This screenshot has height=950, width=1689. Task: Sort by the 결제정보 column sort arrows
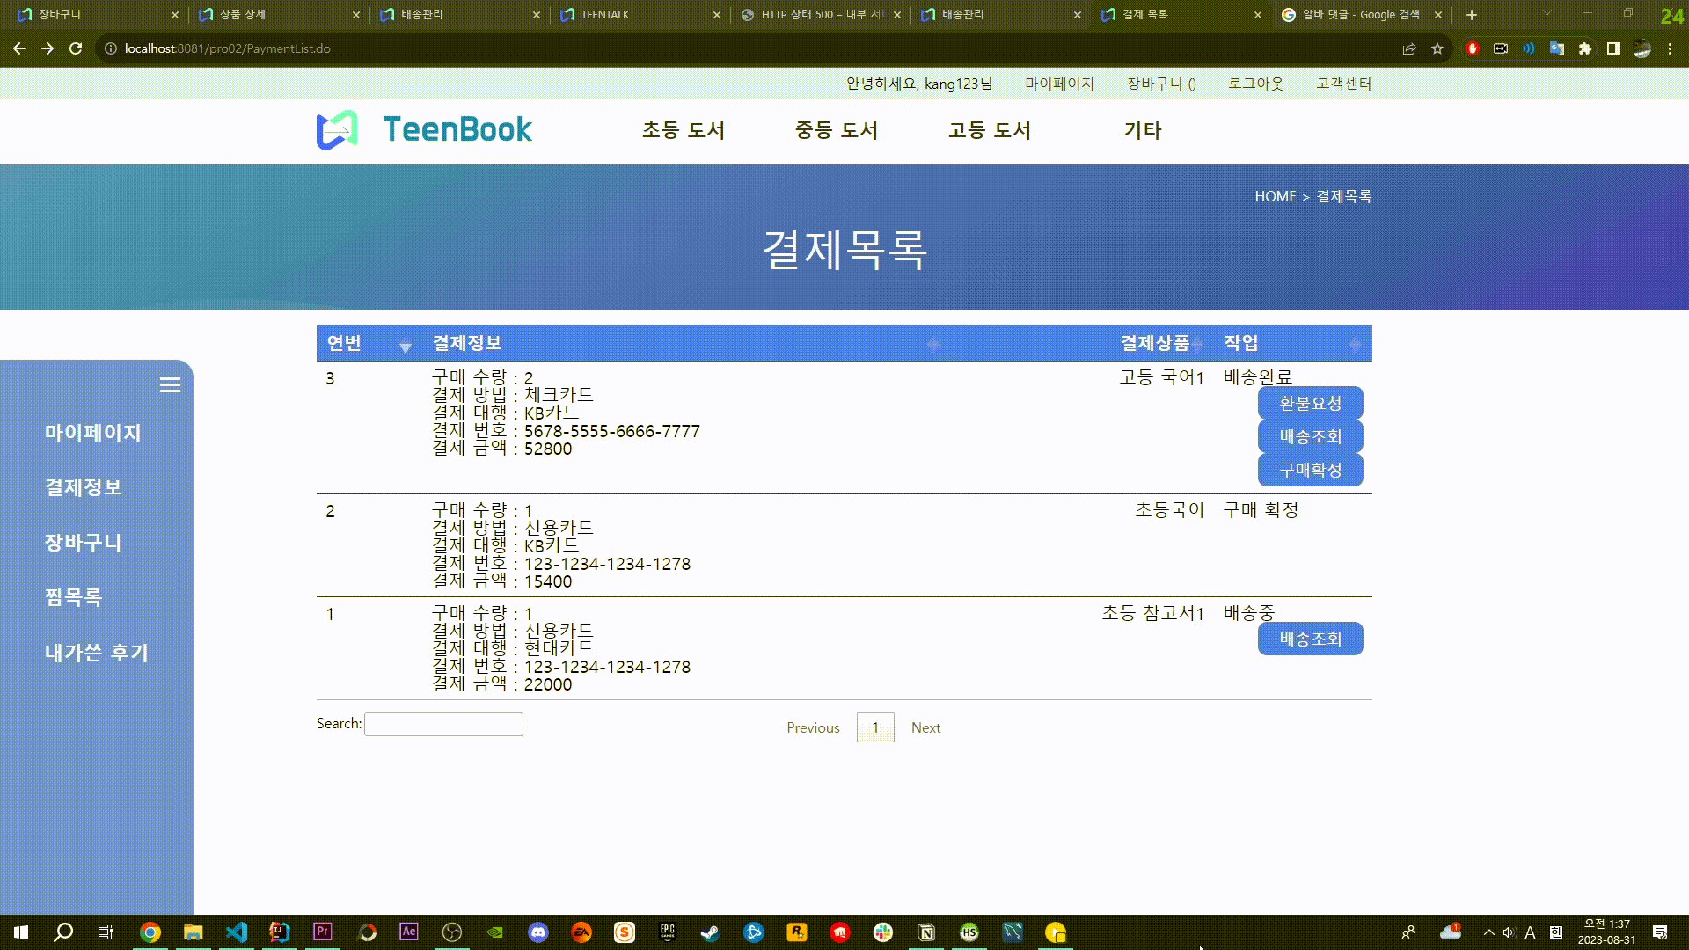coord(933,345)
